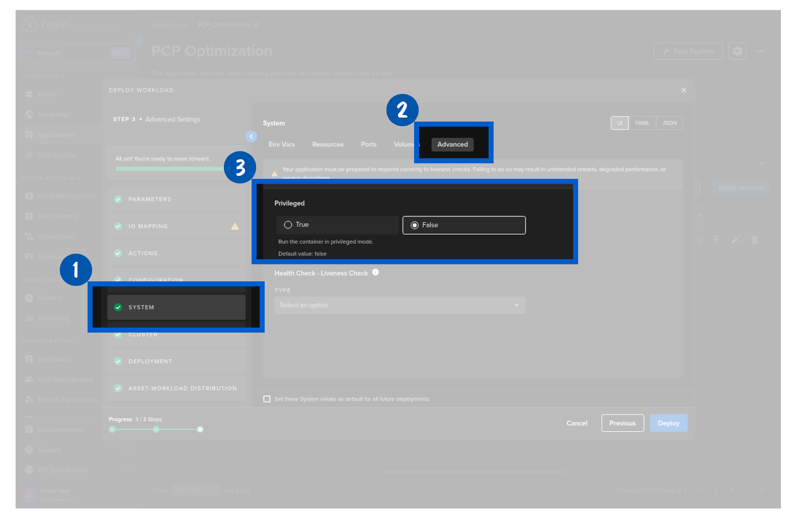Switch to YAML view
This screenshot has height=519, width=797.
tap(642, 123)
